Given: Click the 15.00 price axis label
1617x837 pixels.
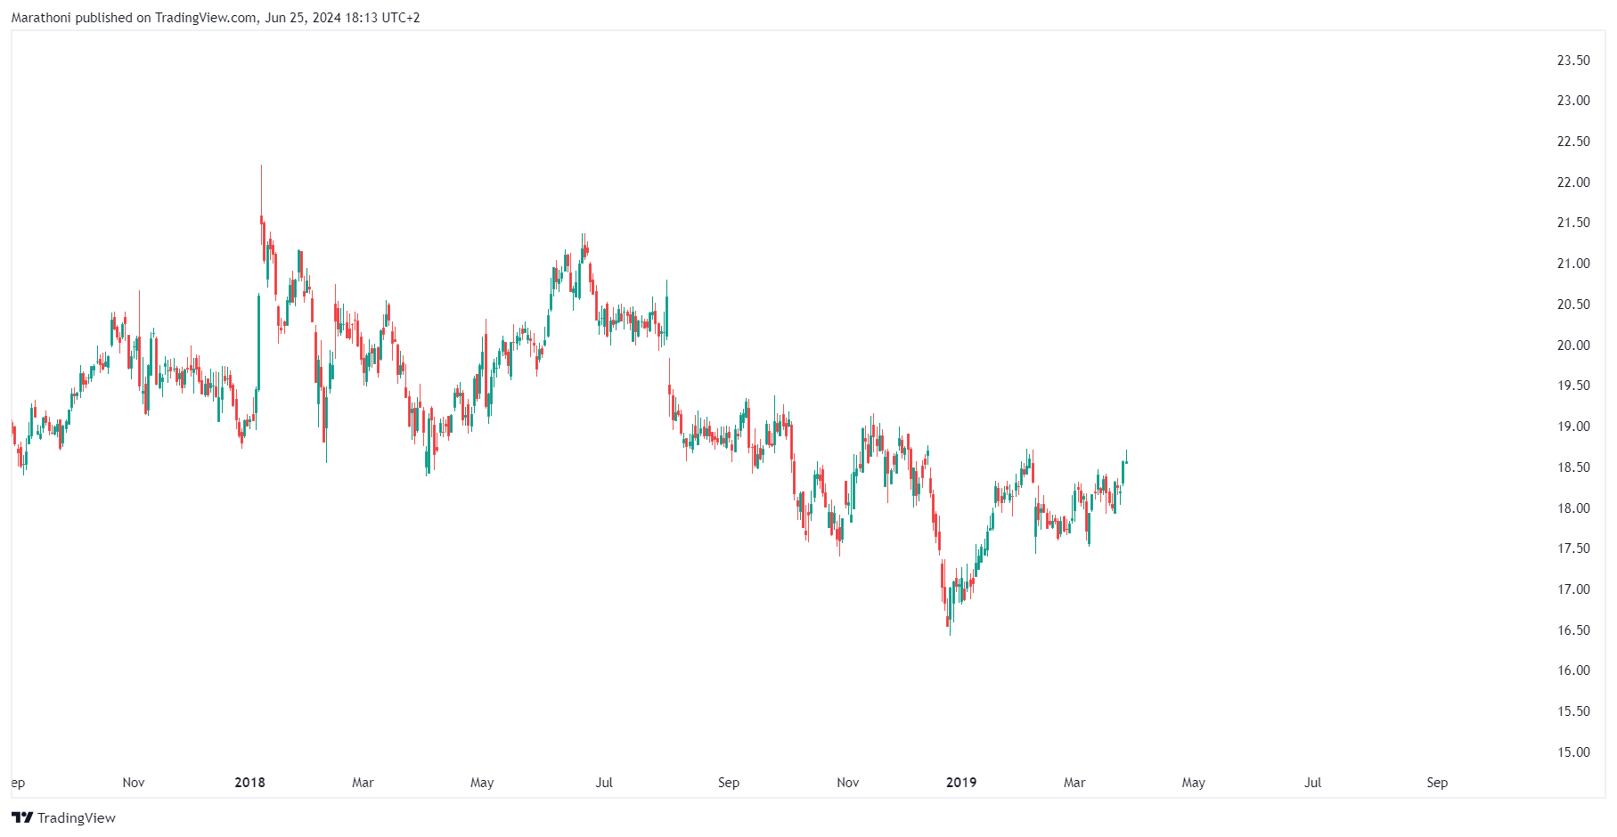Looking at the screenshot, I should 1572,752.
